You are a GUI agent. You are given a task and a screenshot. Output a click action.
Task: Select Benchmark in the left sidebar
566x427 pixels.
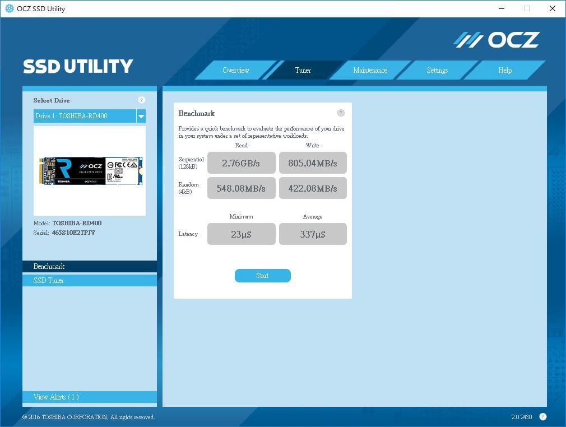(90, 266)
